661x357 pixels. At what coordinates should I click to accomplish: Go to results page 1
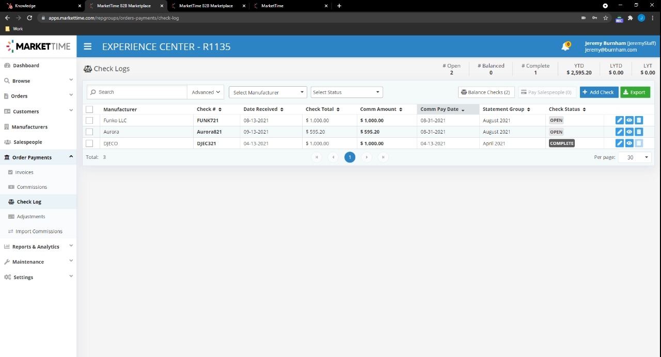(x=350, y=157)
